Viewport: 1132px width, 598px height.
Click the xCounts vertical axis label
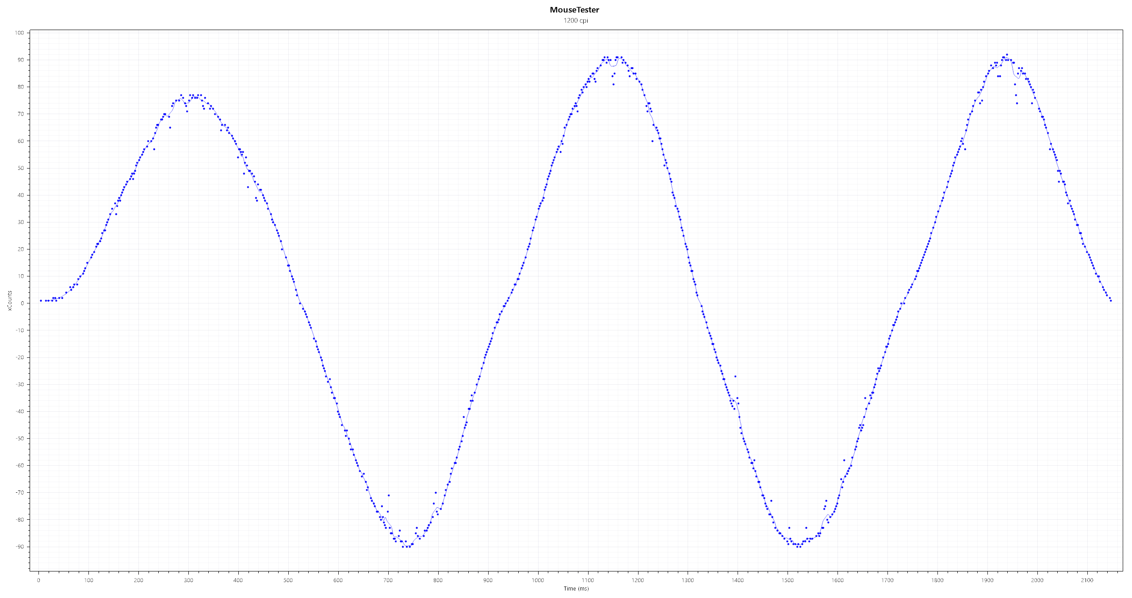(x=10, y=301)
